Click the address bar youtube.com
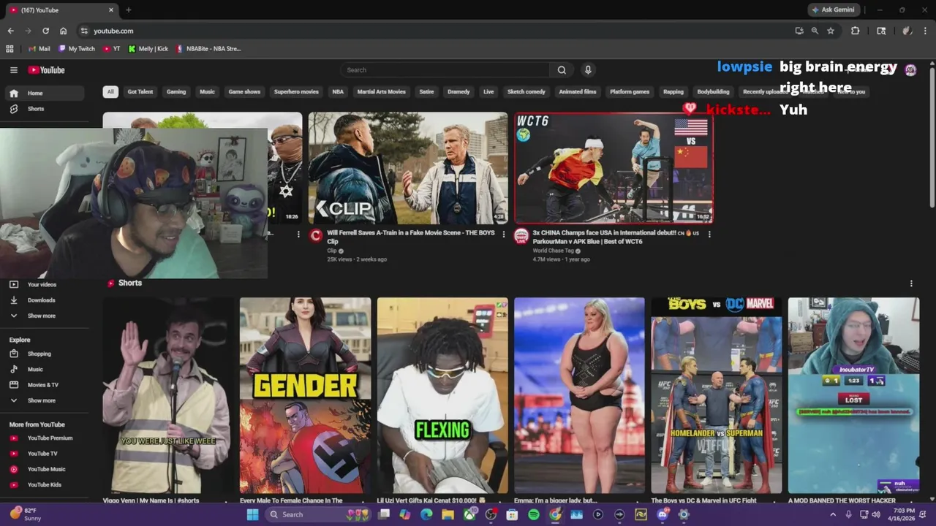This screenshot has width=936, height=526. 113,31
